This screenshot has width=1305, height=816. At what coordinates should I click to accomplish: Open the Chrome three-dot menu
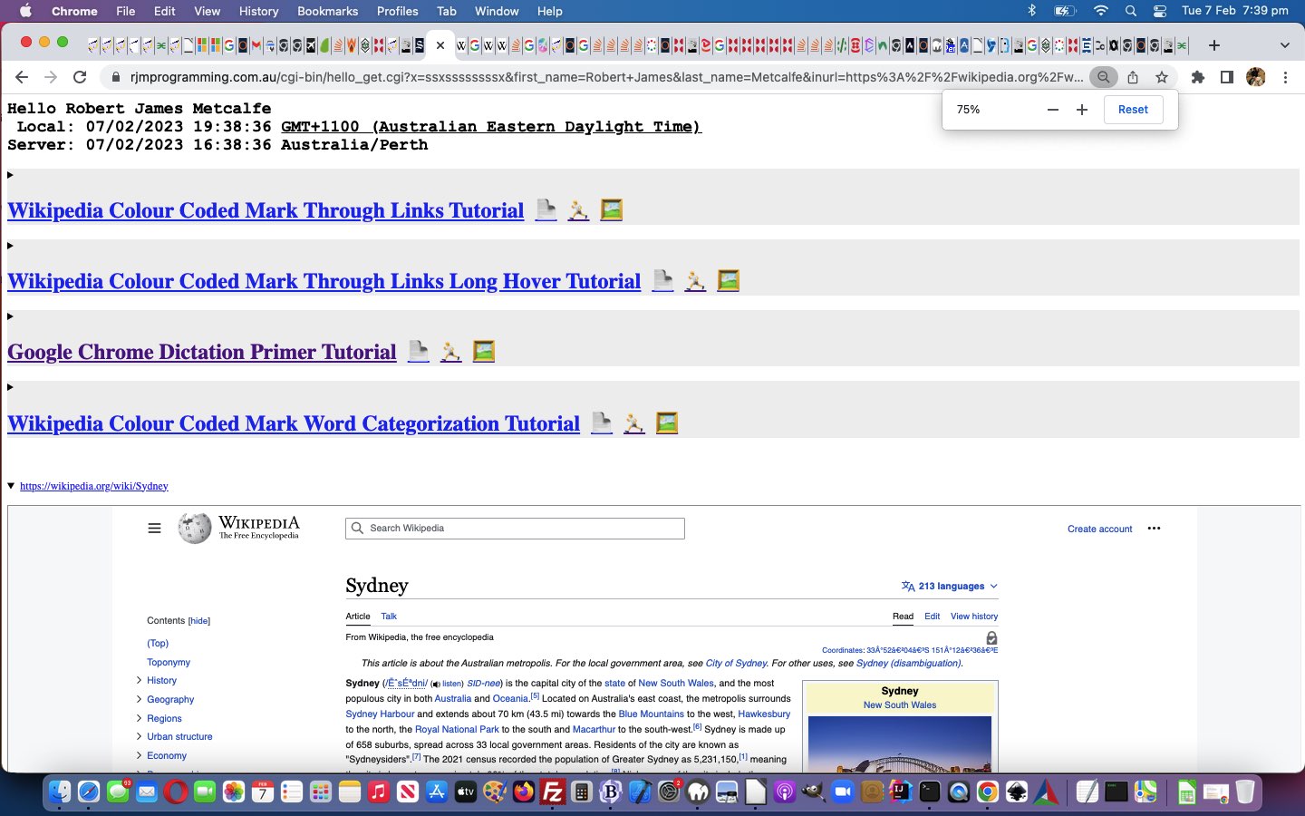click(1285, 77)
